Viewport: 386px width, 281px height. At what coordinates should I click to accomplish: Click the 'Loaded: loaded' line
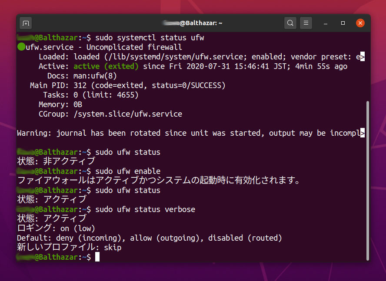pyautogui.click(x=202, y=57)
